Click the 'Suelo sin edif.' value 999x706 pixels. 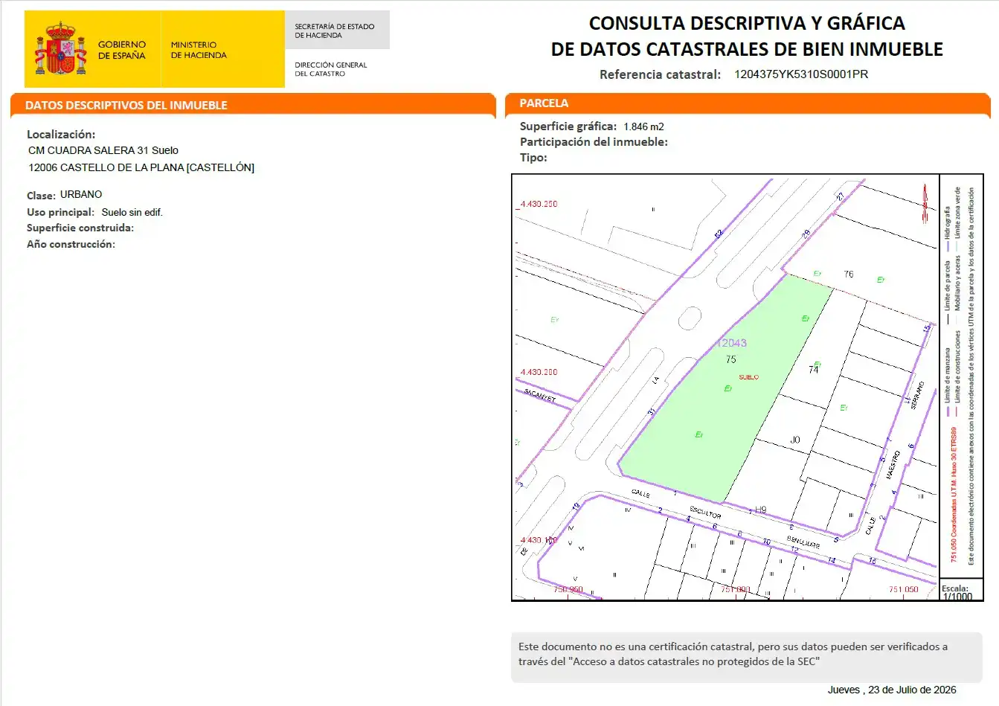click(x=132, y=212)
